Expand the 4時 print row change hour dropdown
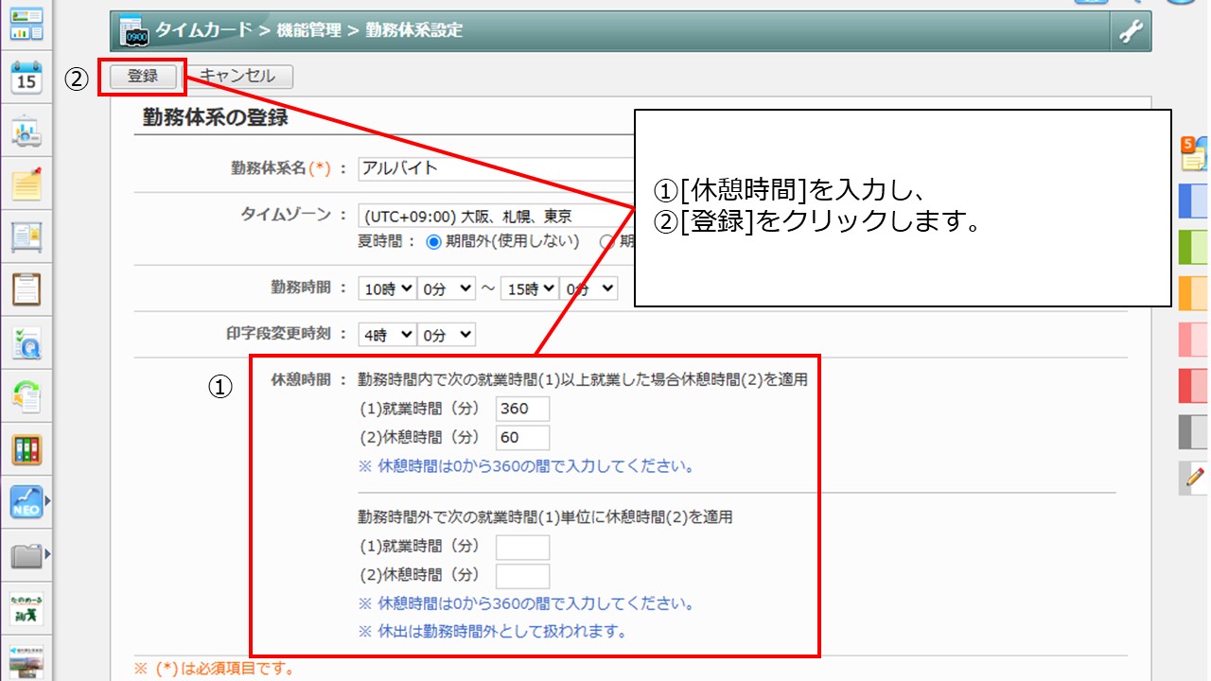The height and width of the screenshot is (681, 1211). point(387,335)
